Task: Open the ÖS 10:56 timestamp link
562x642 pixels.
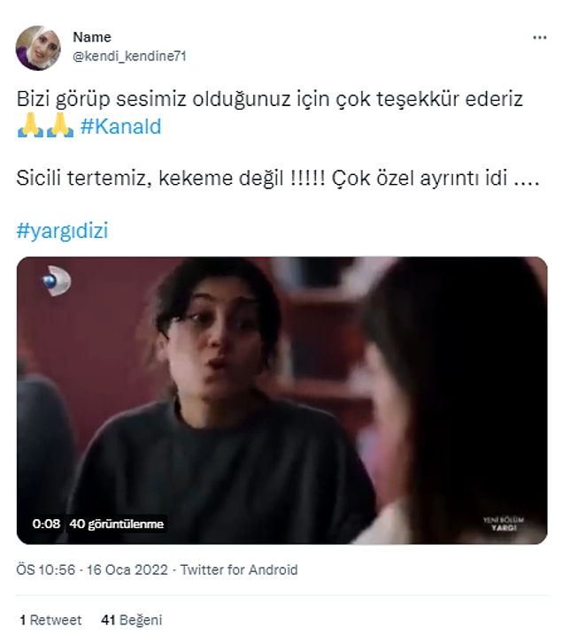Action: click(x=46, y=569)
